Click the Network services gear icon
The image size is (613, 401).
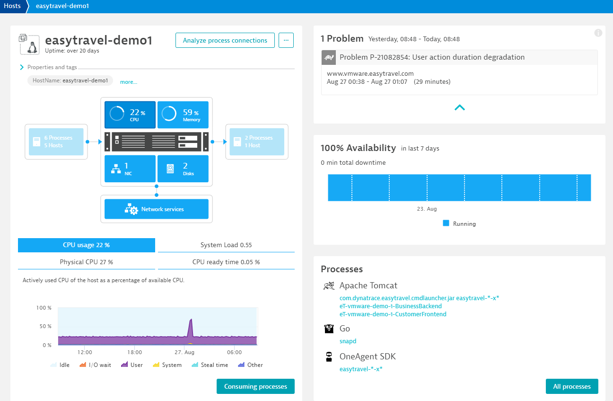click(x=131, y=209)
